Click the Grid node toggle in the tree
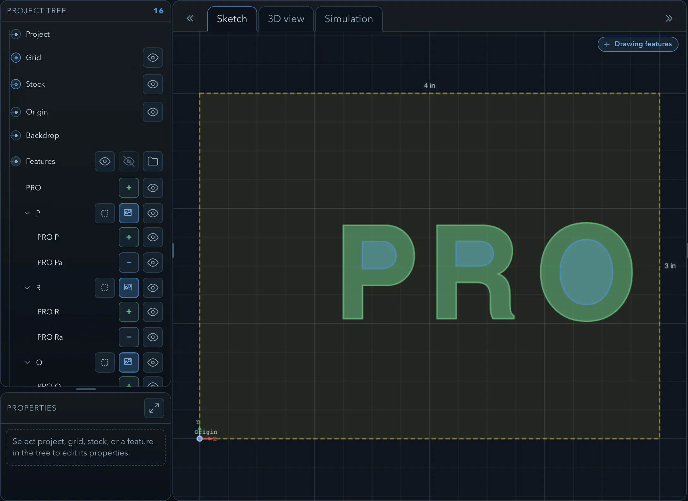688x501 pixels. [x=16, y=58]
